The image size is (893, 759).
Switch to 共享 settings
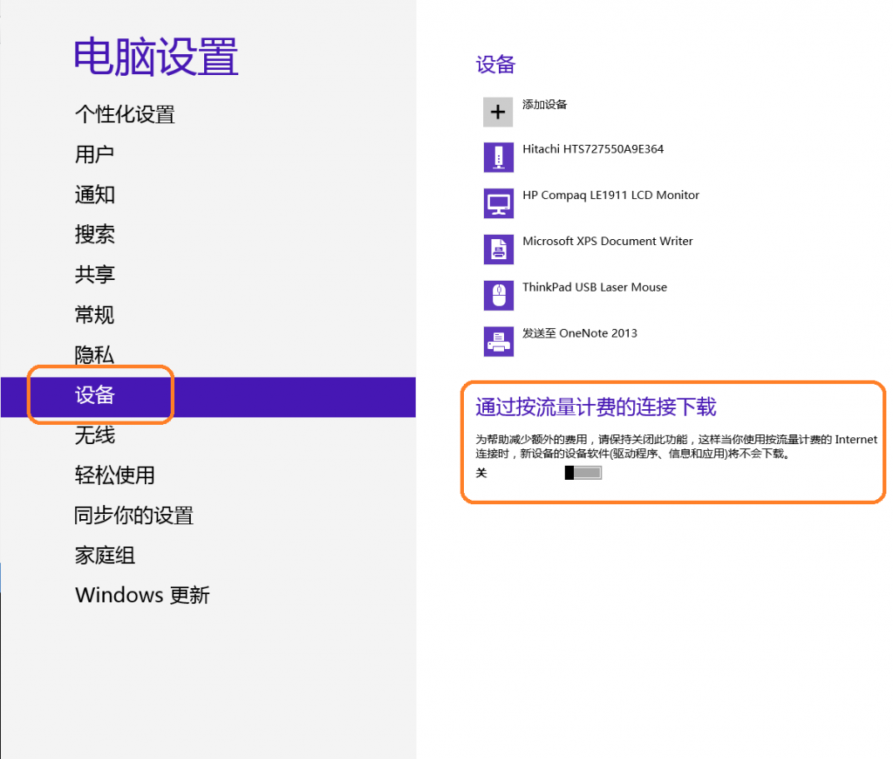click(x=94, y=275)
